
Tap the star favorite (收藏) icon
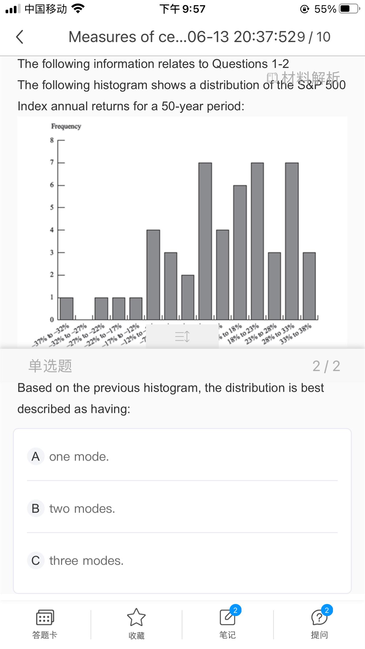[x=136, y=617]
